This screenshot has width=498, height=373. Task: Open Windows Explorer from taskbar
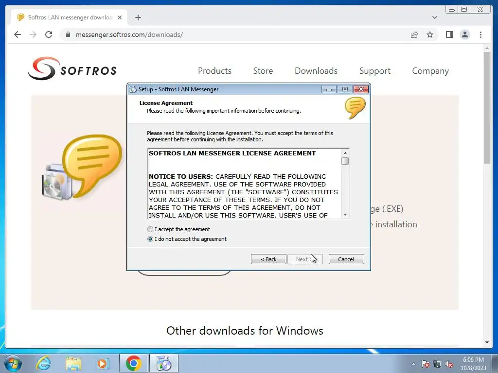coord(73,363)
